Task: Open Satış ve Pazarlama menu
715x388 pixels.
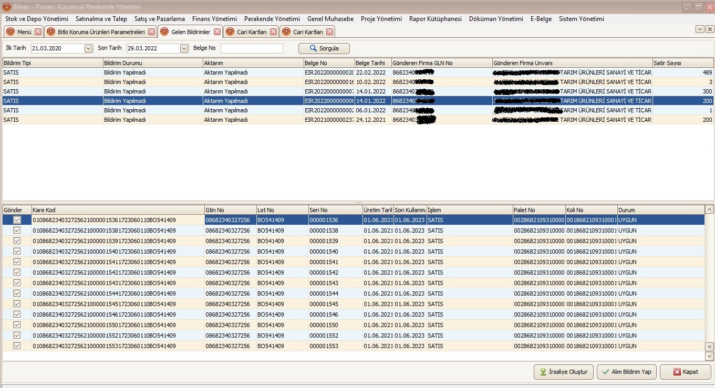Action: coord(160,19)
